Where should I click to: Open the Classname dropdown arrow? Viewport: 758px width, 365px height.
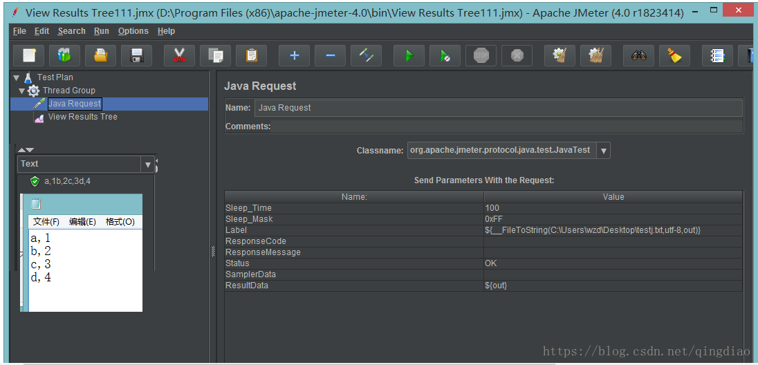(x=603, y=150)
